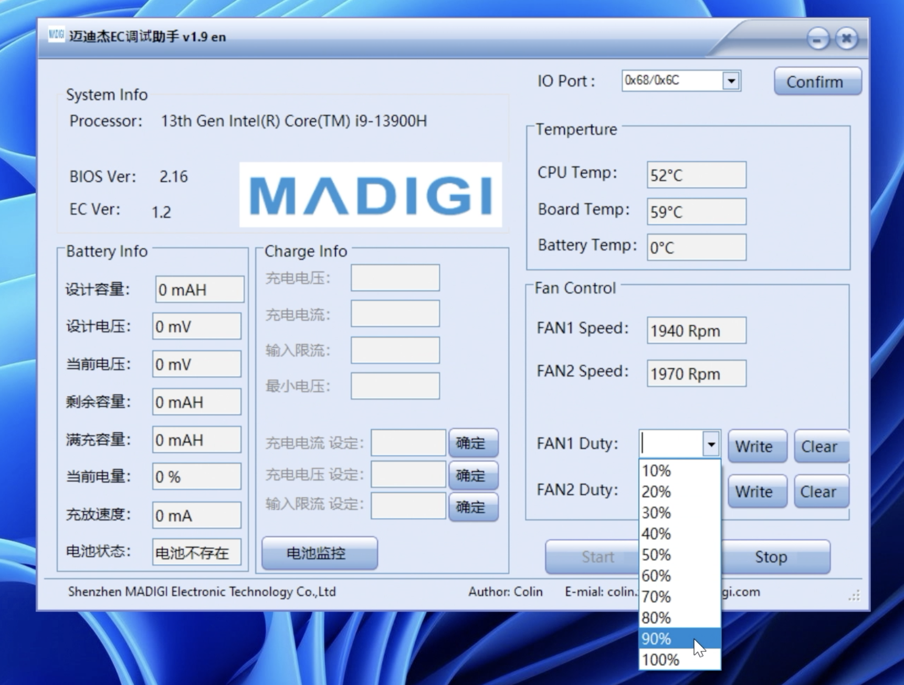Pick 50% in the duty dropdown list
This screenshot has width=904, height=685.
(679, 555)
